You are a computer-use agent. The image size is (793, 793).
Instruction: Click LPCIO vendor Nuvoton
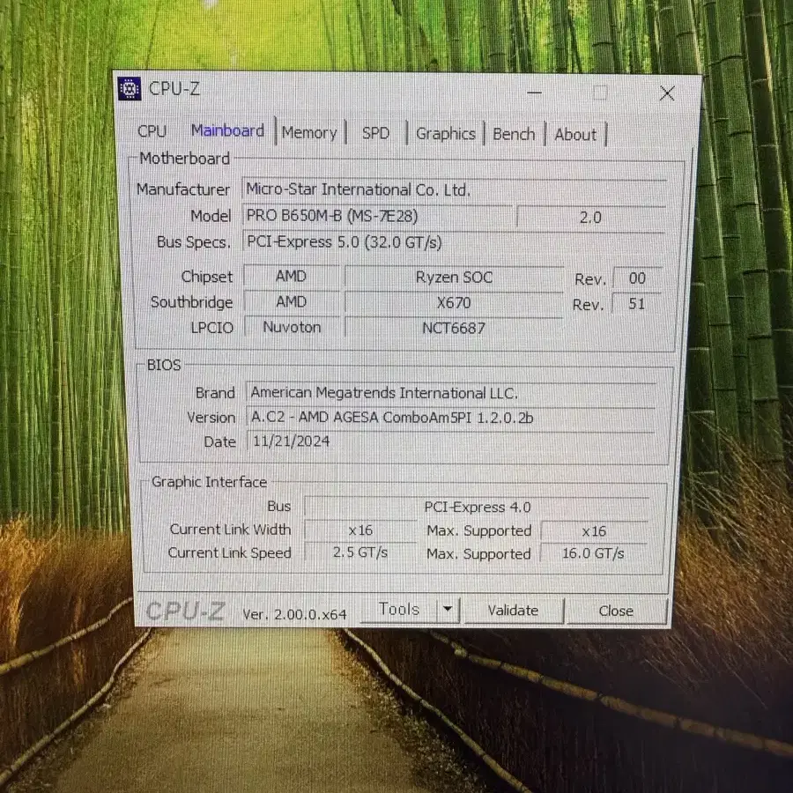pyautogui.click(x=292, y=327)
